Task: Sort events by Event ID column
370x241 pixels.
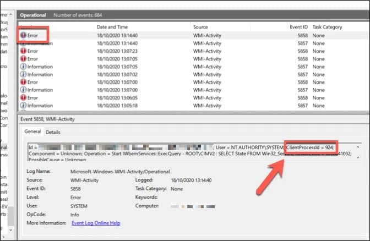Action: [298, 27]
